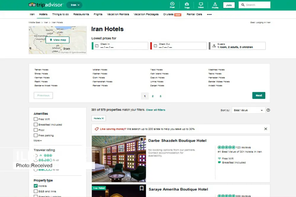The image size is (296, 197).
Task: Open Yazd Hotels link
Action: click(156, 70)
